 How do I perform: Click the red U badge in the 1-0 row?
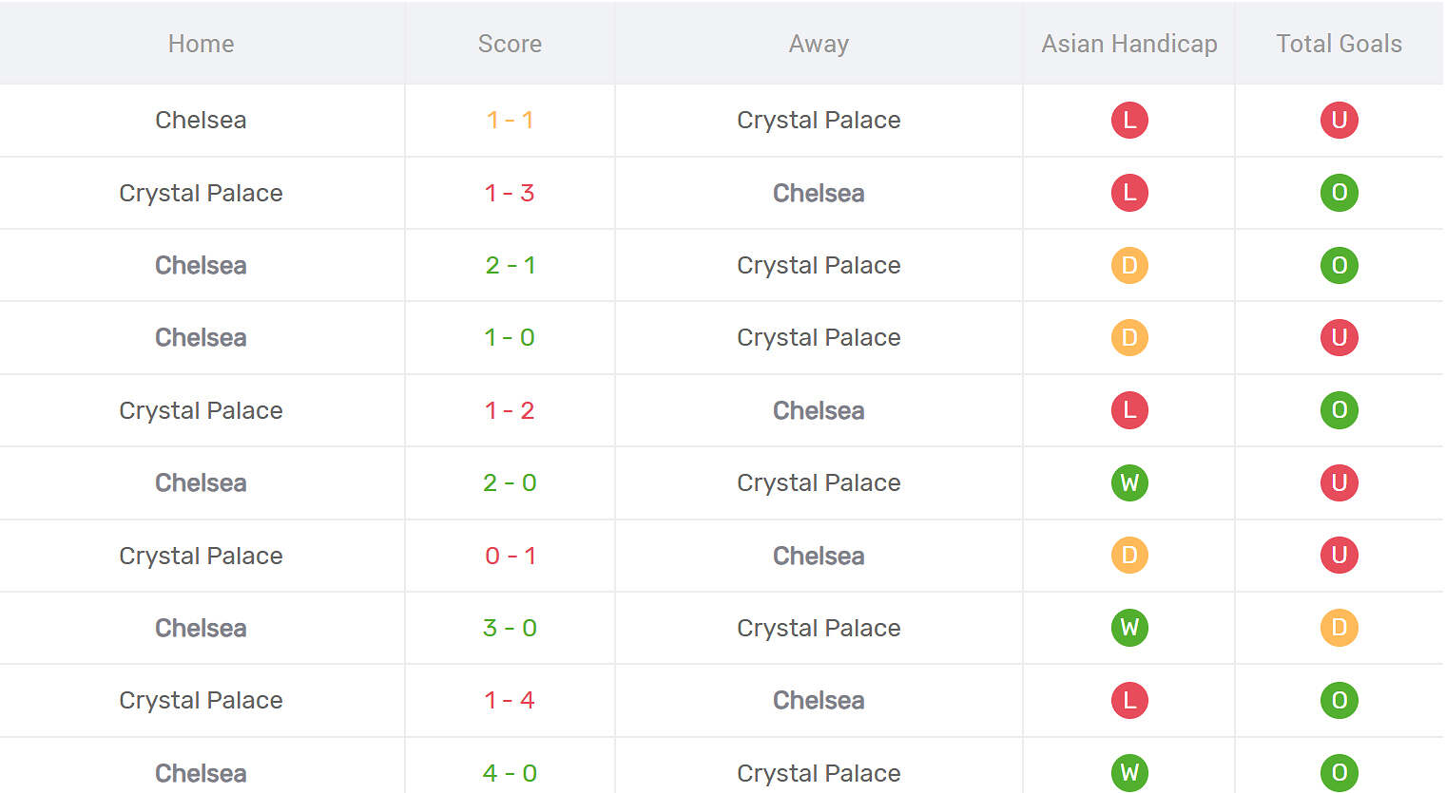coord(1339,338)
